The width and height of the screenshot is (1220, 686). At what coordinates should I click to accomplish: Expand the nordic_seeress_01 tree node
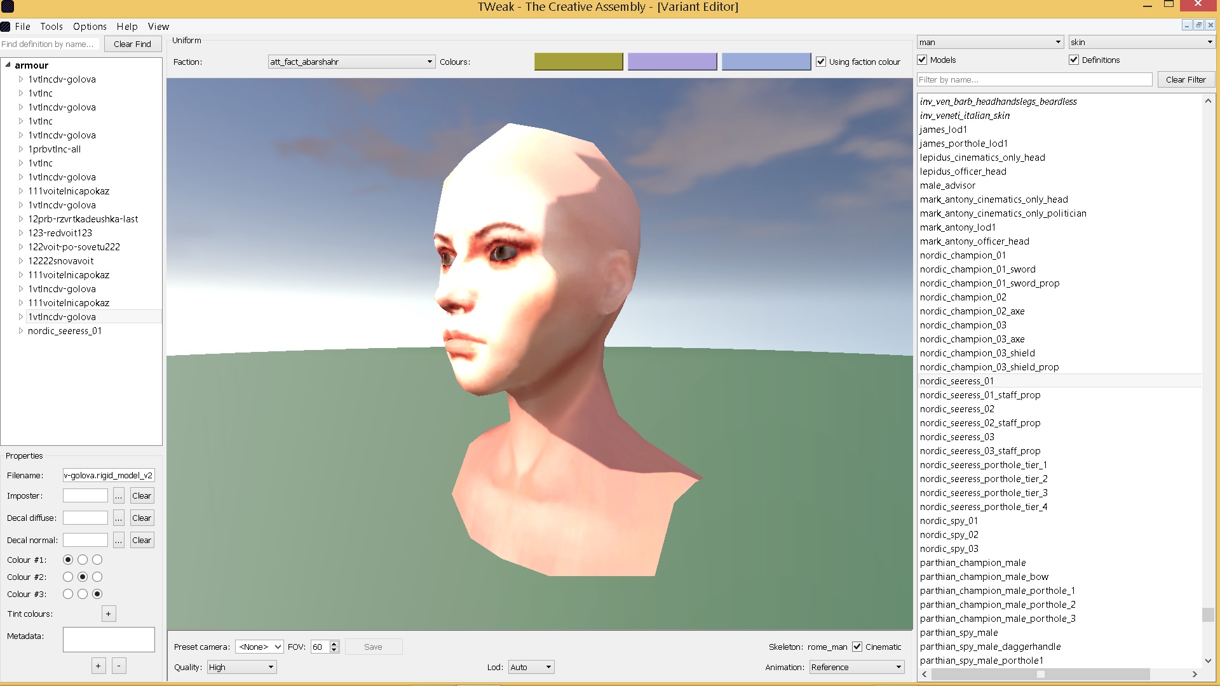coord(21,331)
